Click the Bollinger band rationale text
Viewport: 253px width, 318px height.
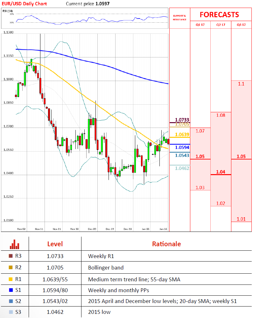pos(106,268)
